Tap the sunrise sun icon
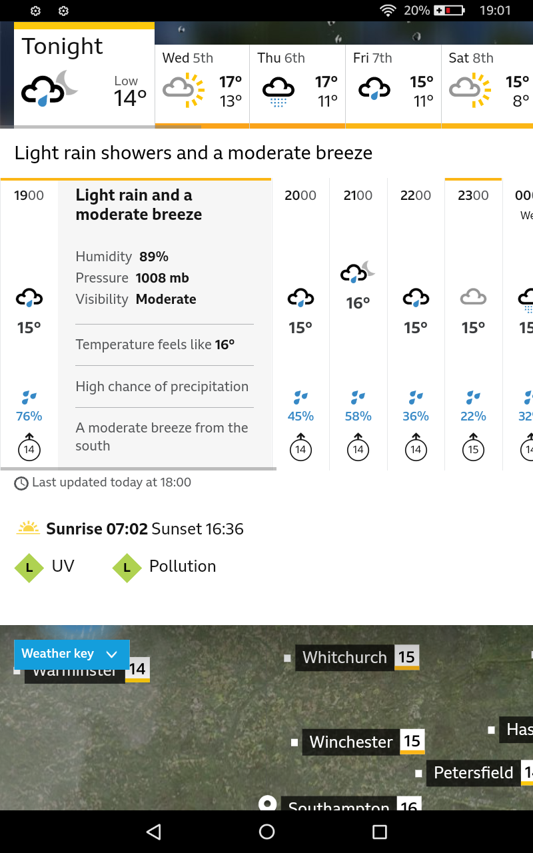 28,528
